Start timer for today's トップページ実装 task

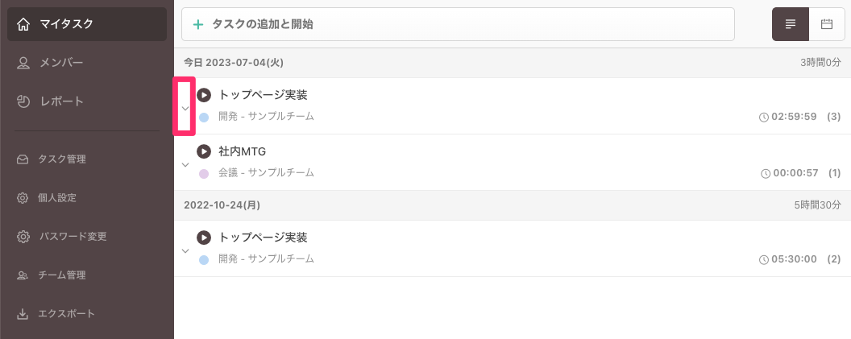point(204,95)
